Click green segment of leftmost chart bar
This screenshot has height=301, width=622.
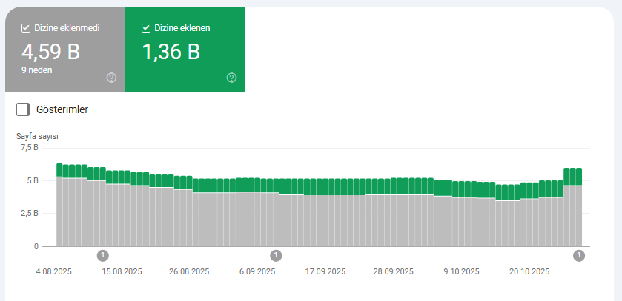click(59, 170)
